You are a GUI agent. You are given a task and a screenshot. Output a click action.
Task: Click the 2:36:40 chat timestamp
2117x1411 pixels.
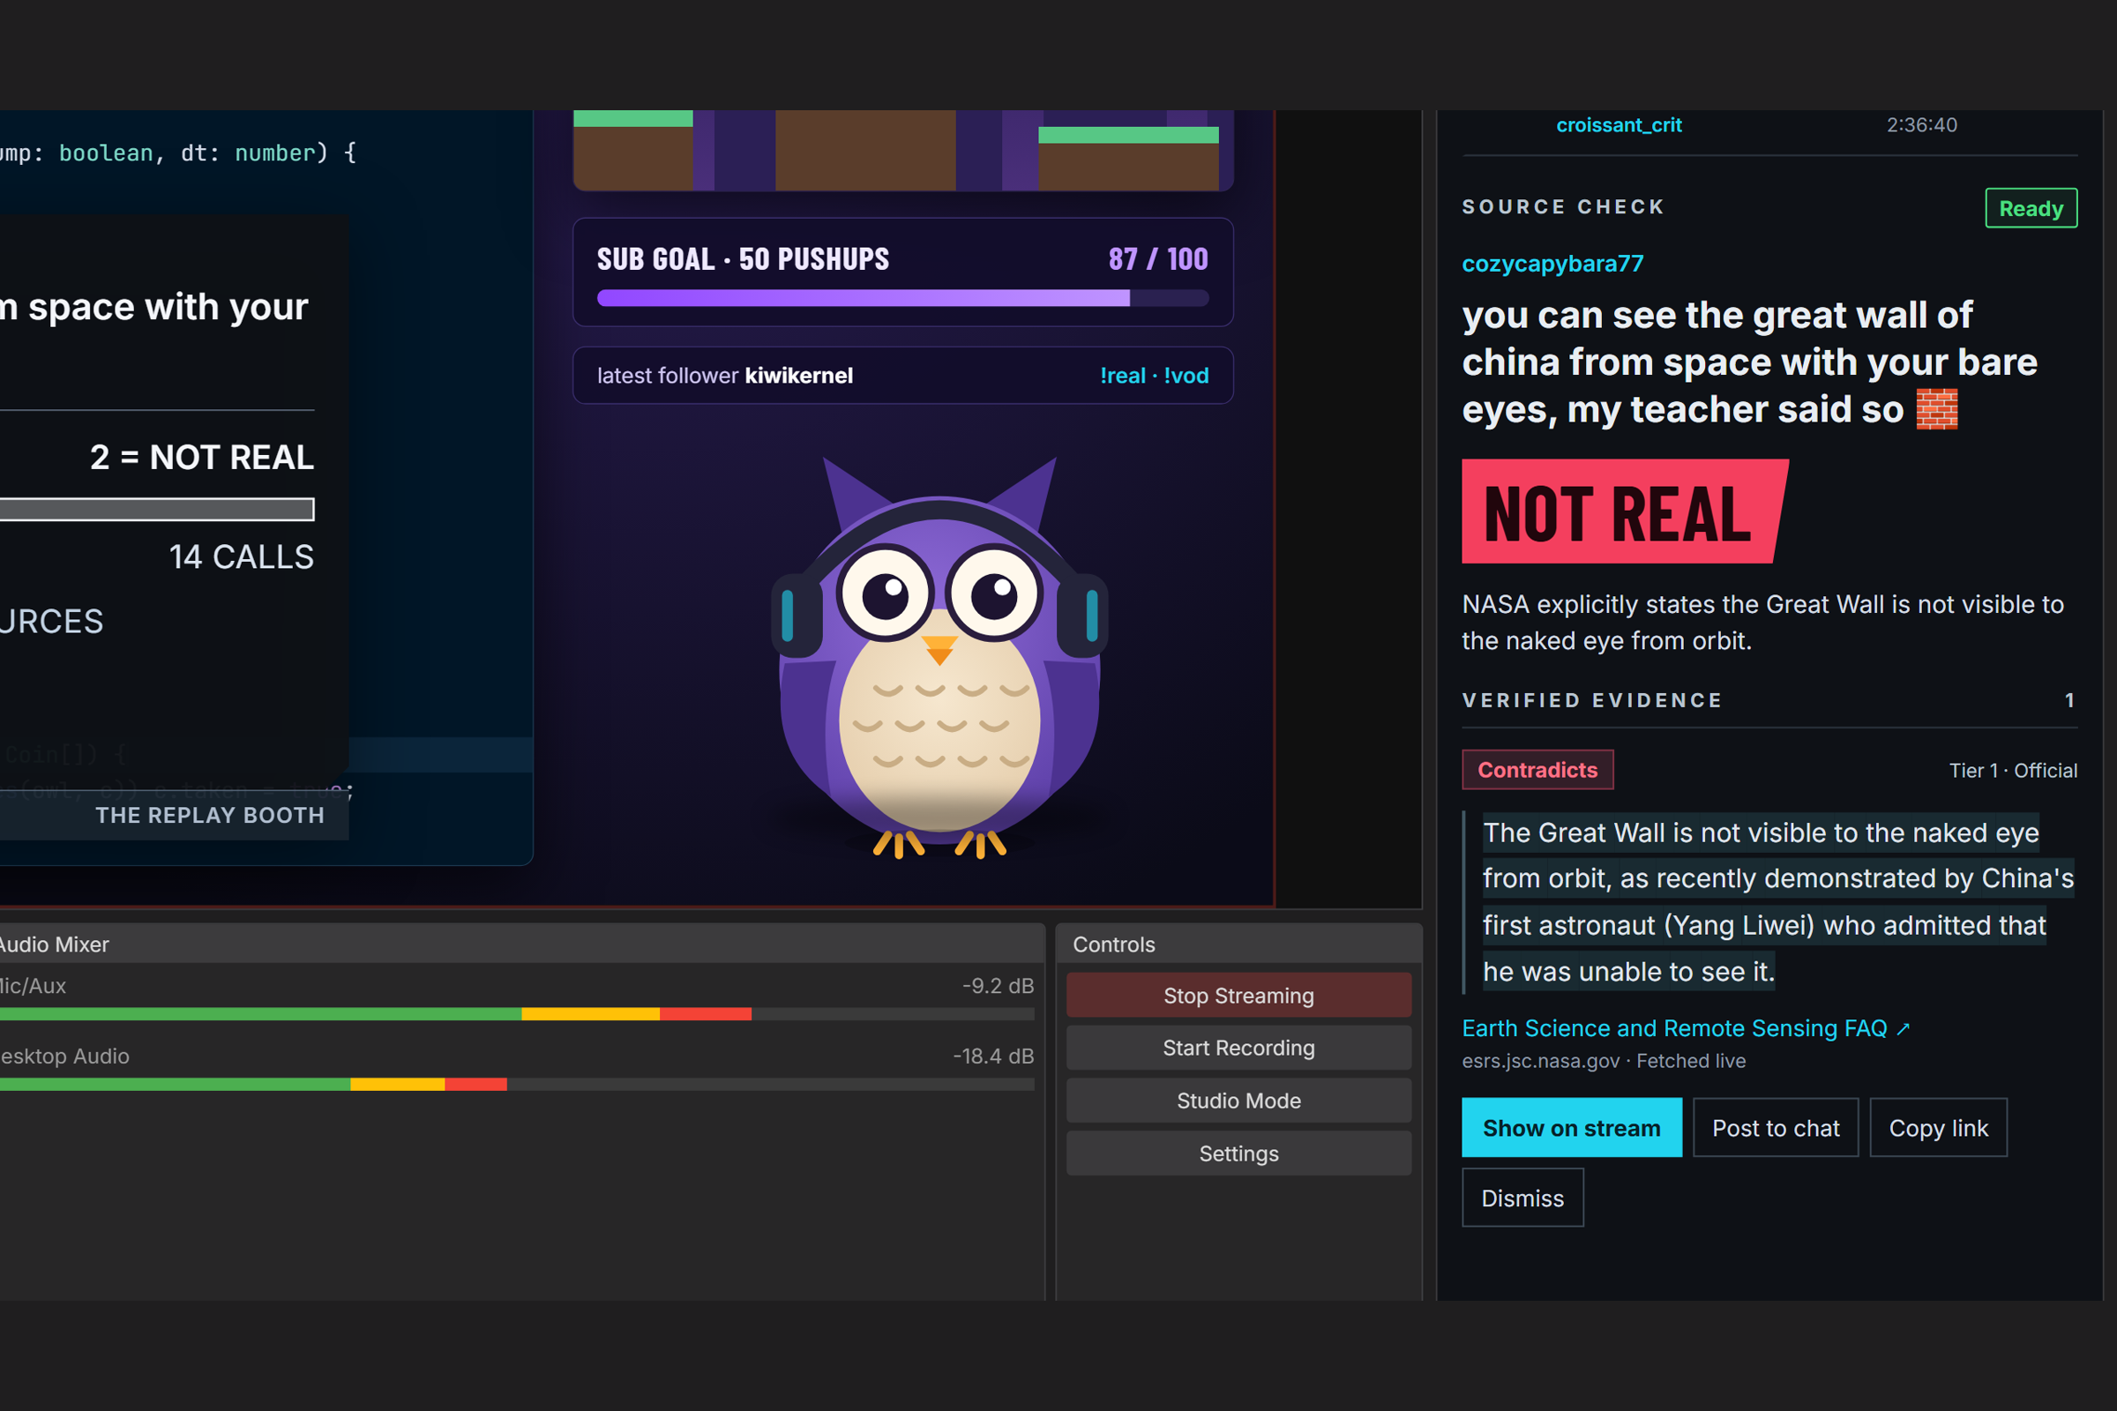pyautogui.click(x=1922, y=124)
